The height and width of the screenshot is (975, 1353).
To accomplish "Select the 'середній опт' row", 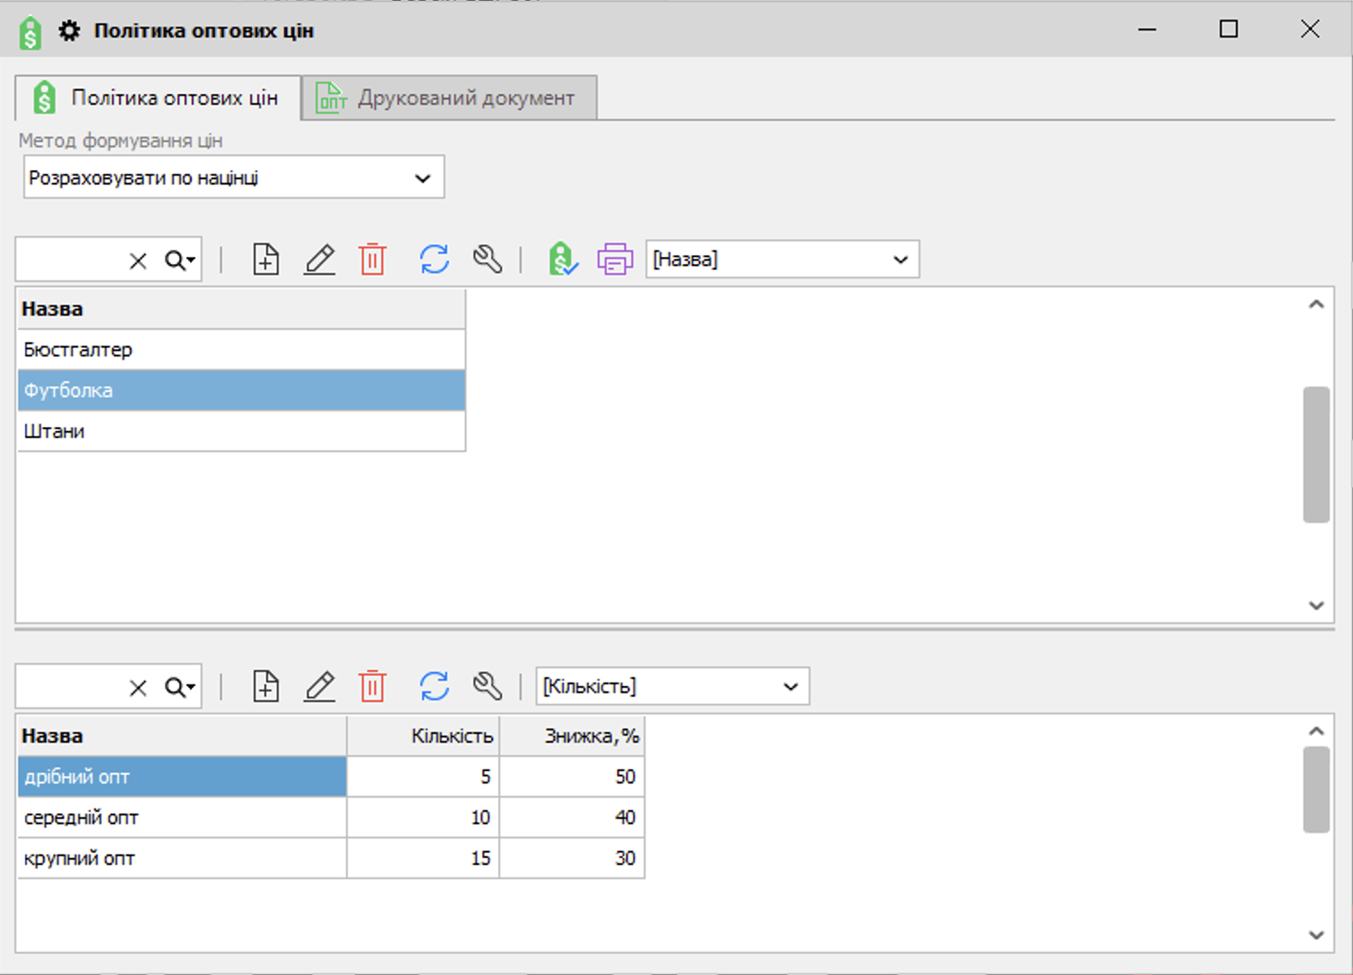I will click(182, 817).
